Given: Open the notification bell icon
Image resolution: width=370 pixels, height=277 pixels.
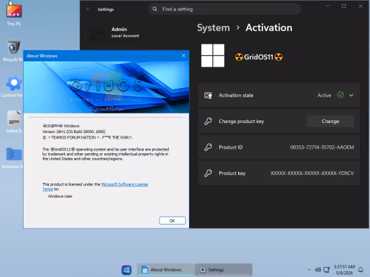Looking at the screenshot, I should [x=361, y=270].
